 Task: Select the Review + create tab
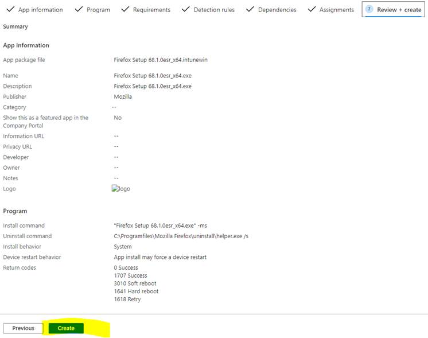[394, 10]
